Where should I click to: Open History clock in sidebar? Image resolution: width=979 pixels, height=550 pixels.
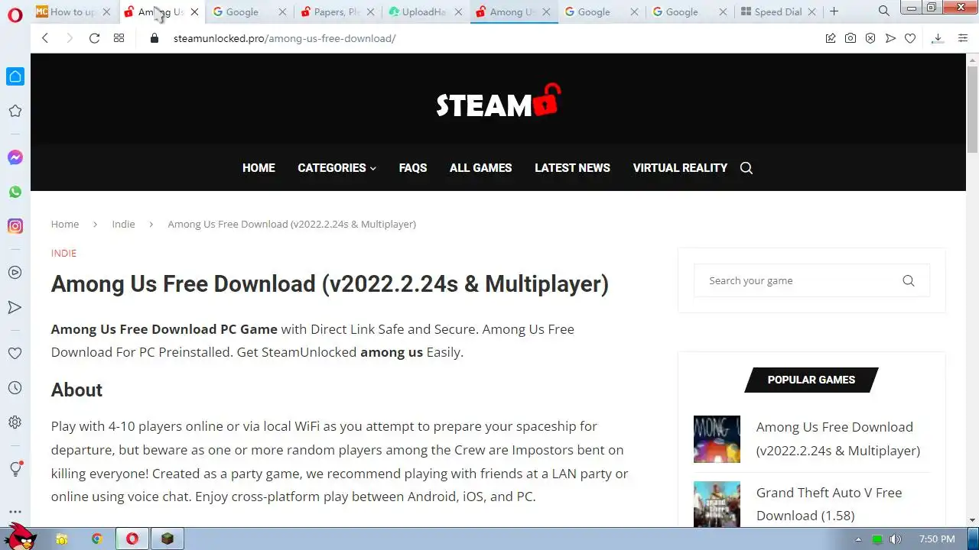15,388
